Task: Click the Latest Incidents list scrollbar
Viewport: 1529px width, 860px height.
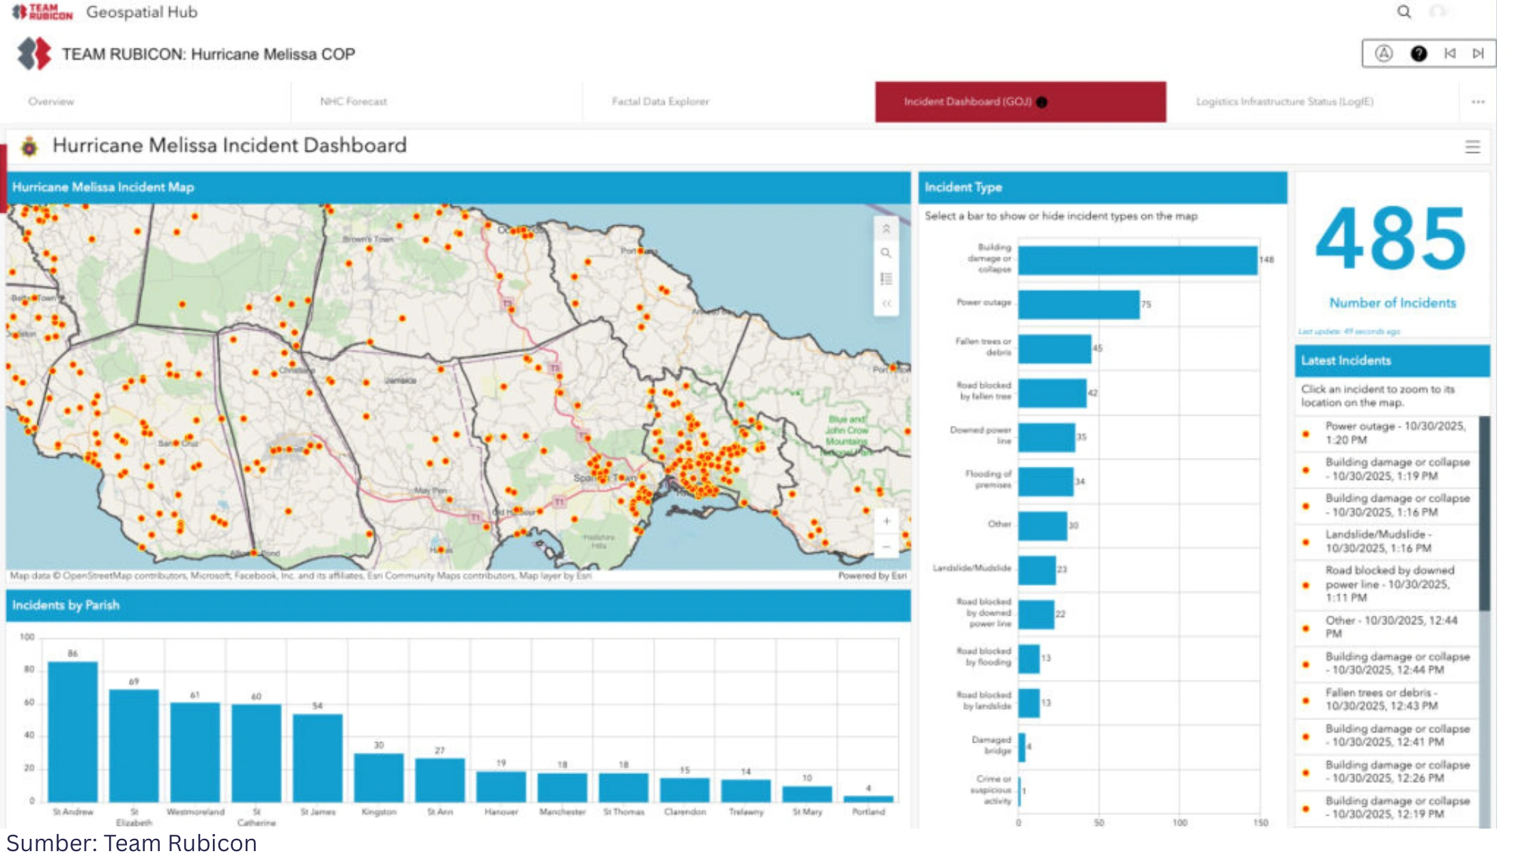Action: click(x=1484, y=513)
